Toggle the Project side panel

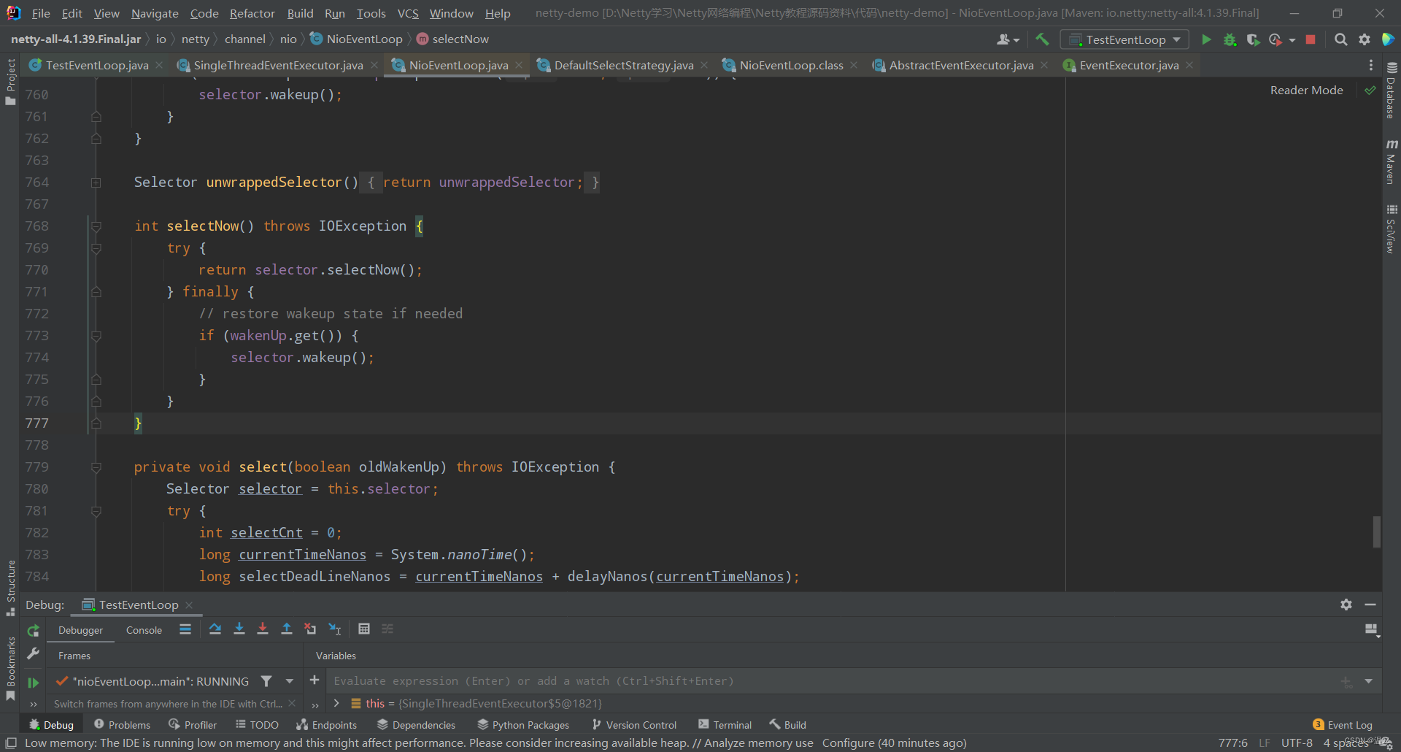click(x=10, y=82)
